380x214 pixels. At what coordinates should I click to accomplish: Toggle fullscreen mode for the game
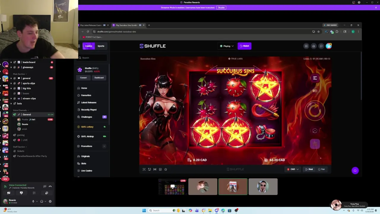(144, 169)
